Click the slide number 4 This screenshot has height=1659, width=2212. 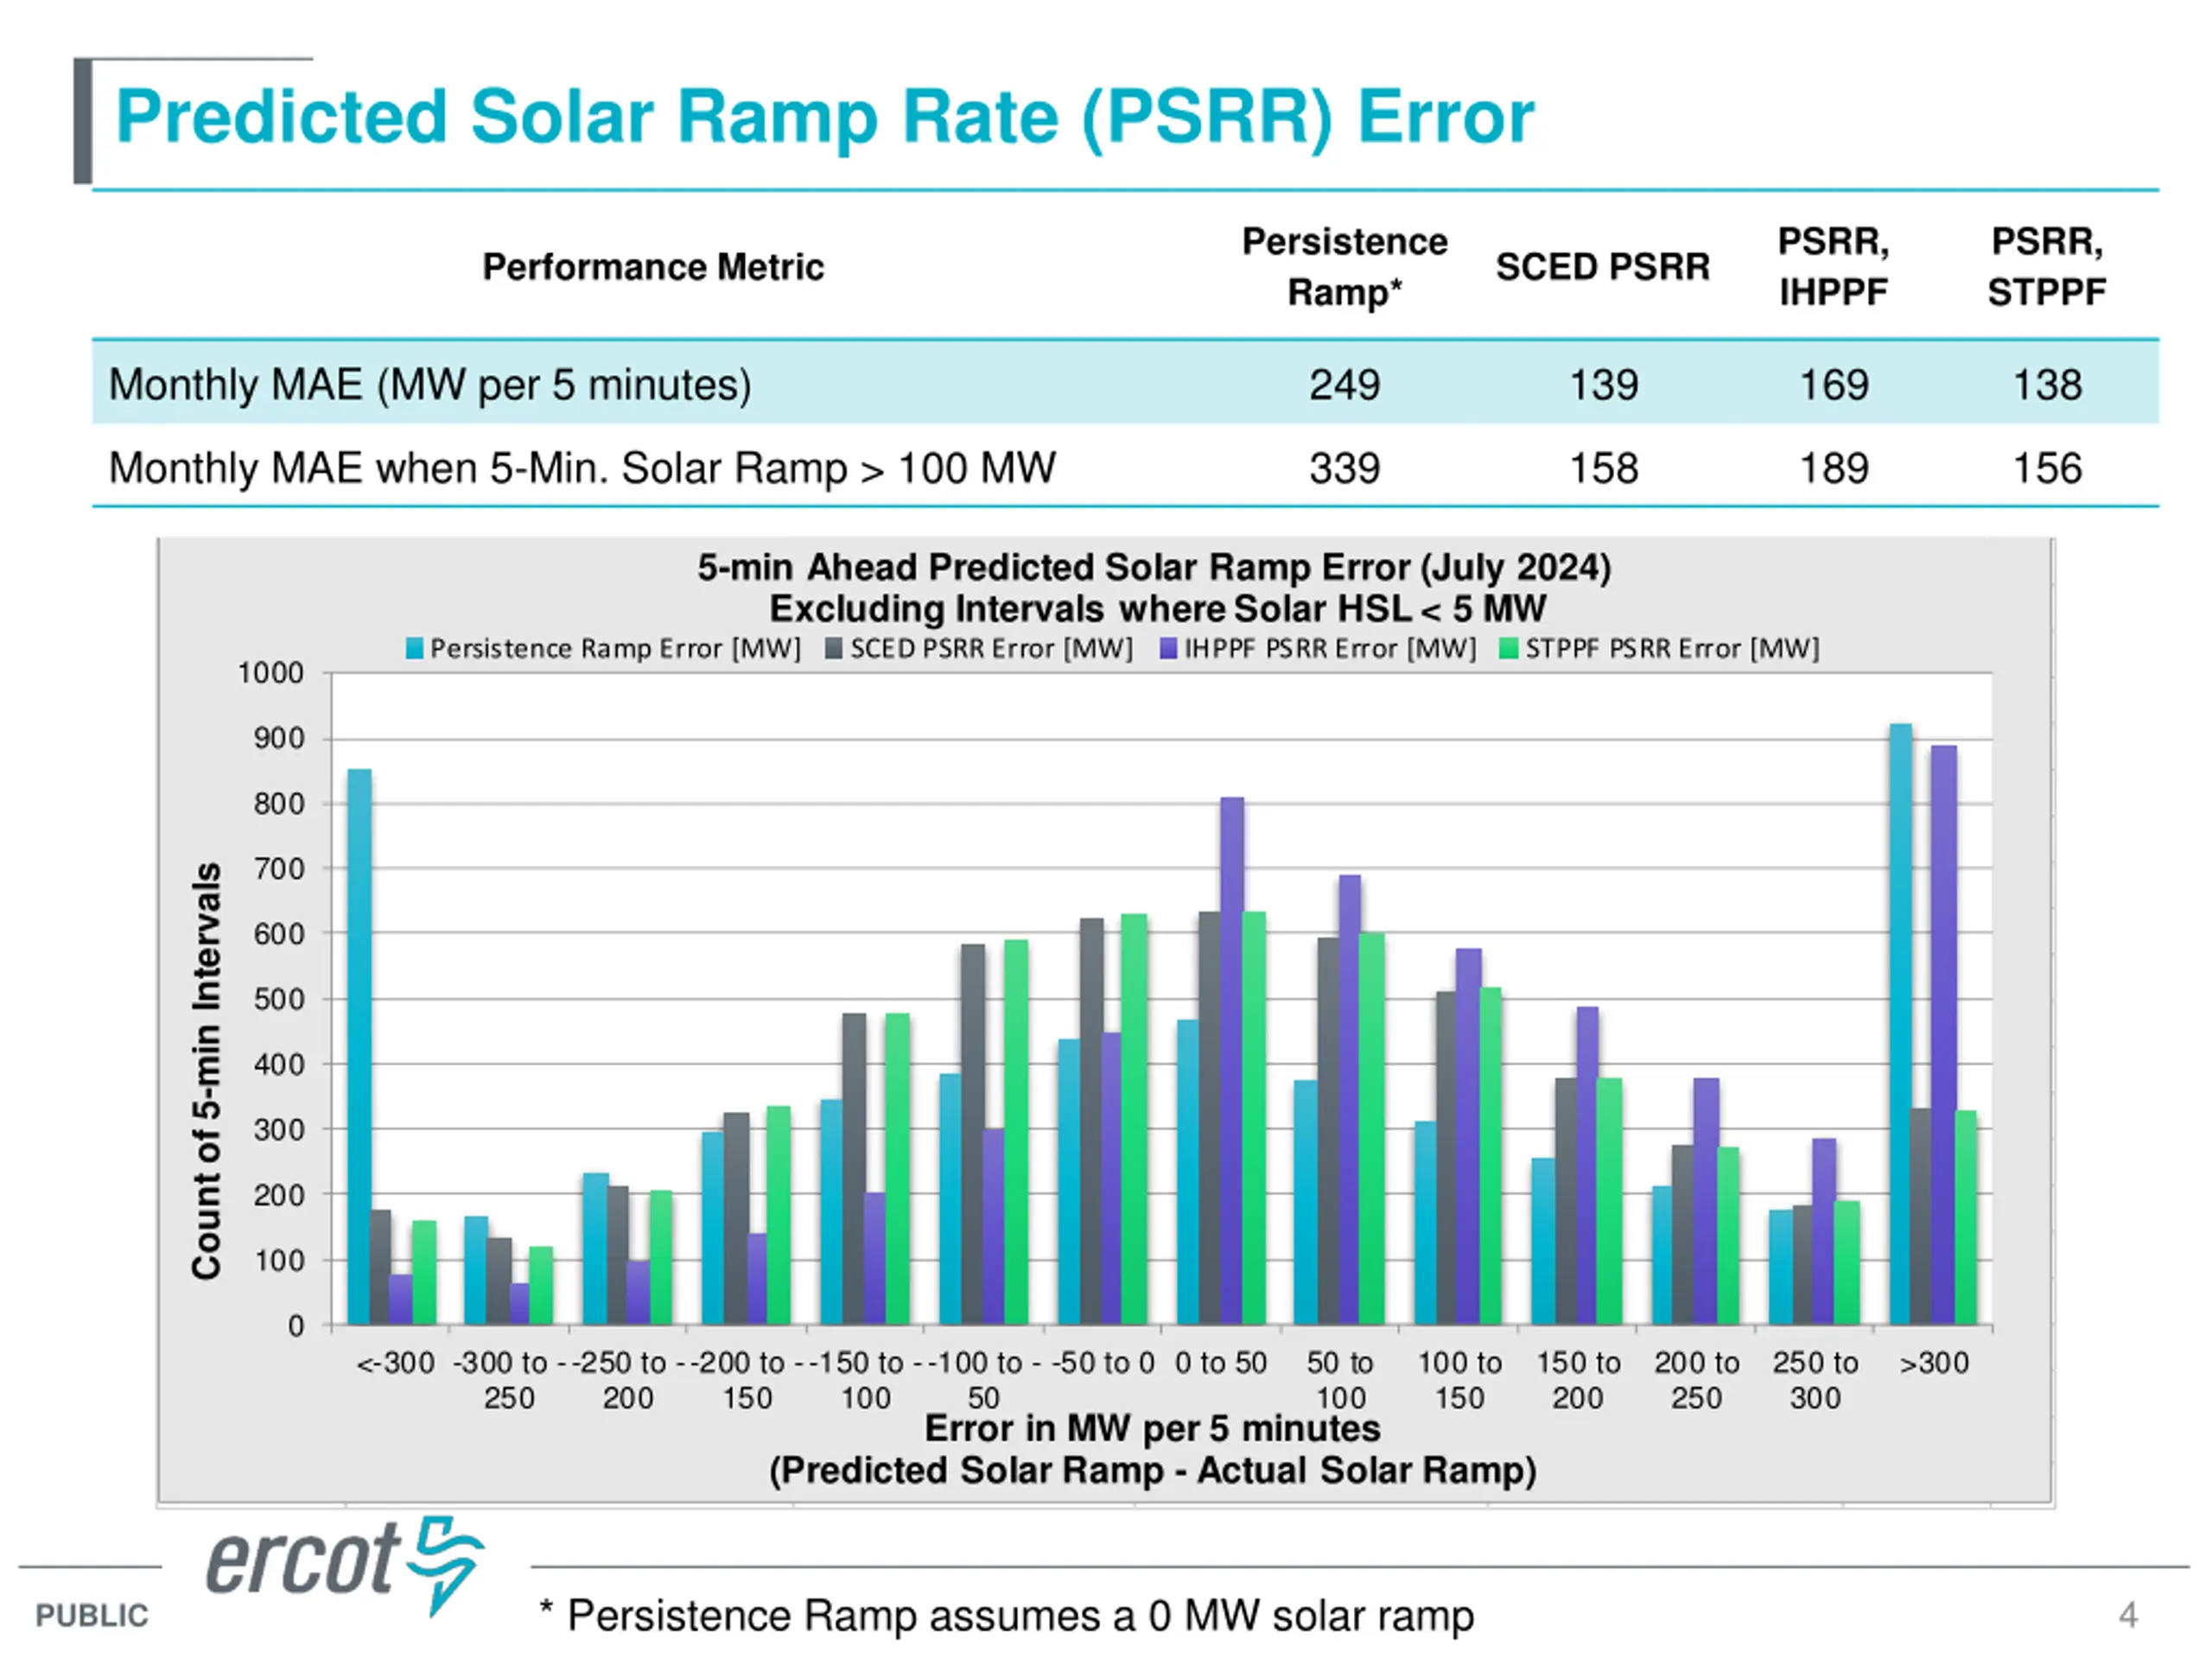point(2128,1615)
